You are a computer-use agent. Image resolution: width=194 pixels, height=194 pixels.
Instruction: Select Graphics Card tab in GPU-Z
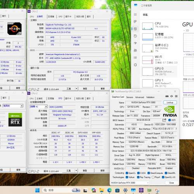coord(118,97)
